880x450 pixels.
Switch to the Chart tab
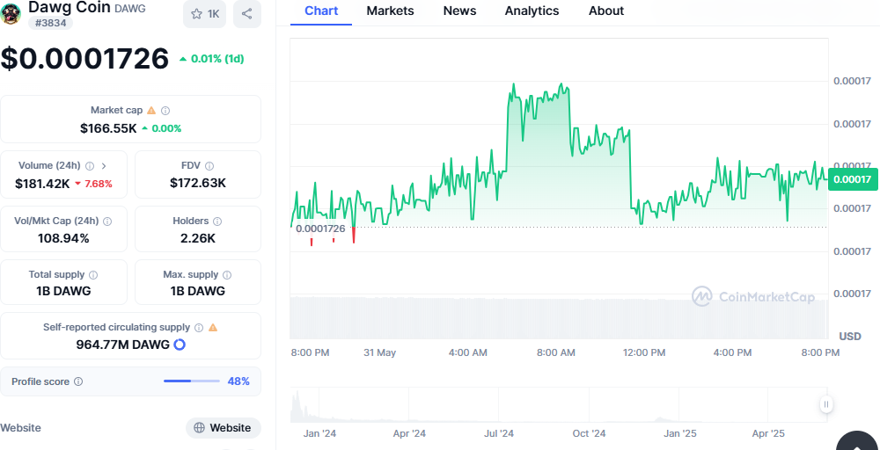click(321, 11)
